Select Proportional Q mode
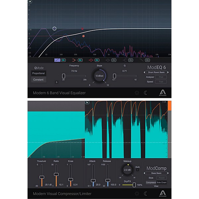Screen dimensions: 199x199 click(x=38, y=73)
